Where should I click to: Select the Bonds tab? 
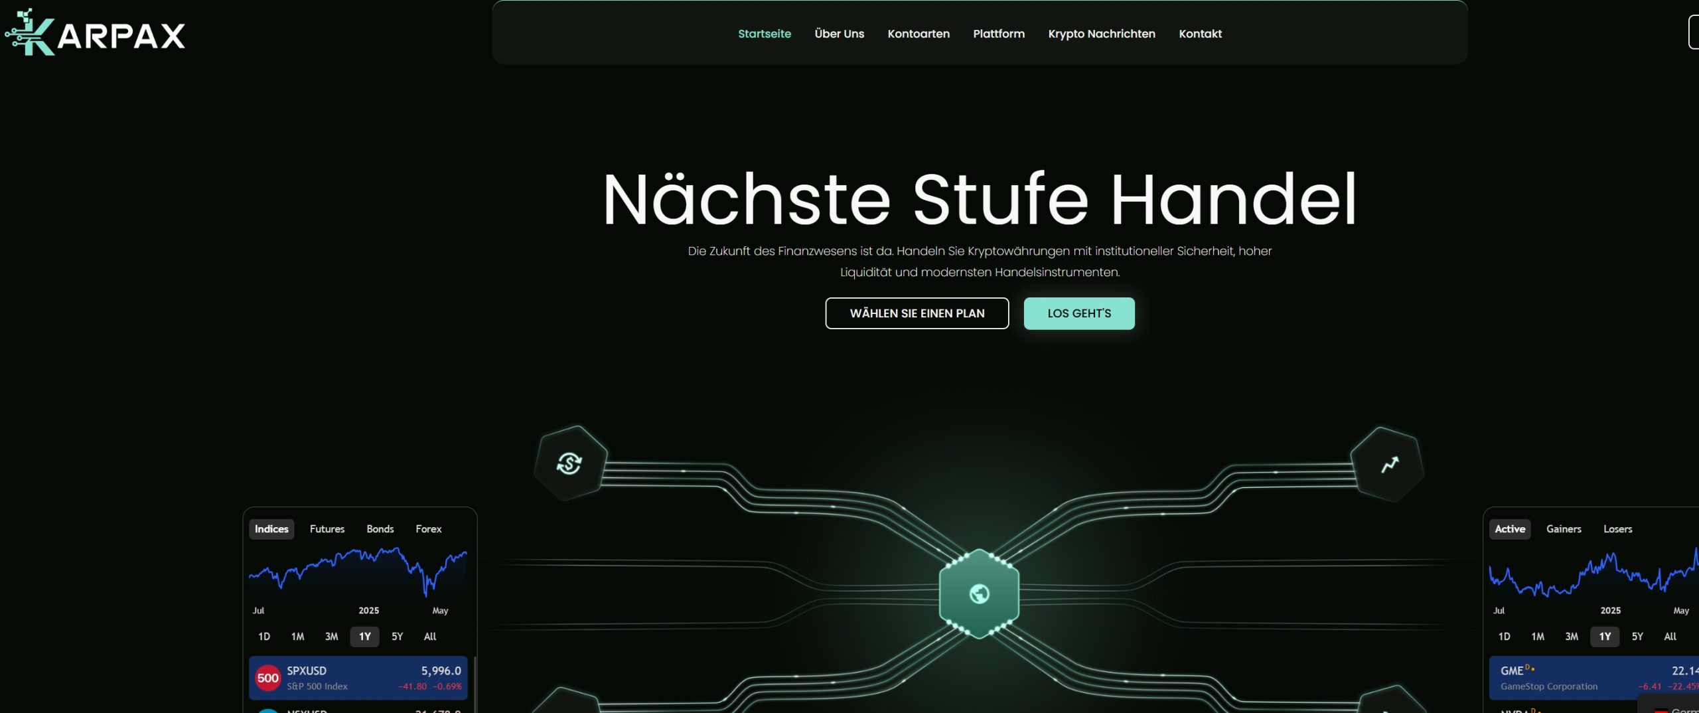point(380,529)
